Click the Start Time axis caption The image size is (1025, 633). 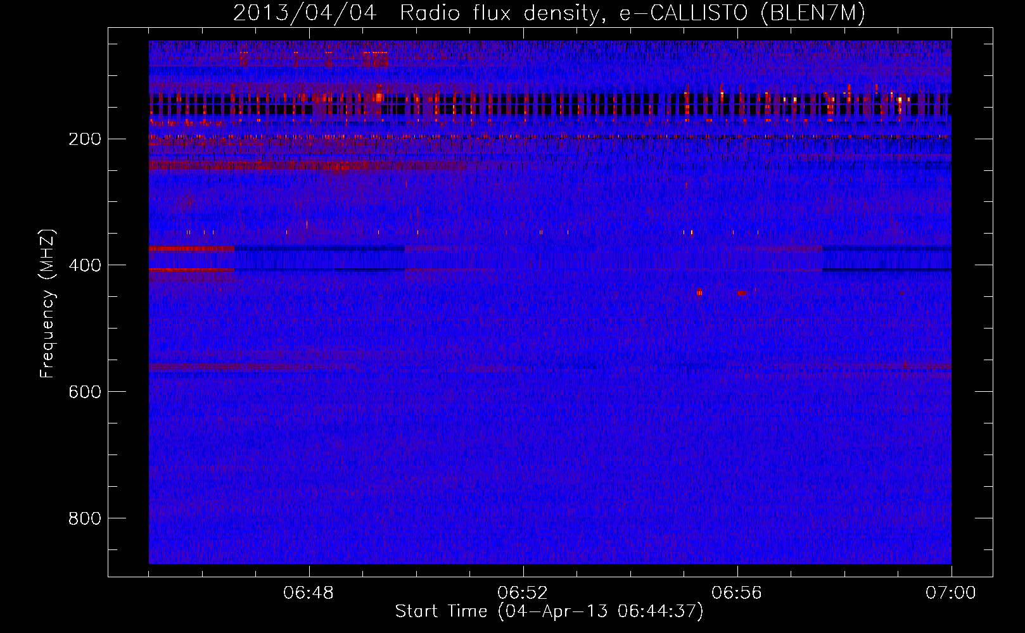(x=549, y=611)
